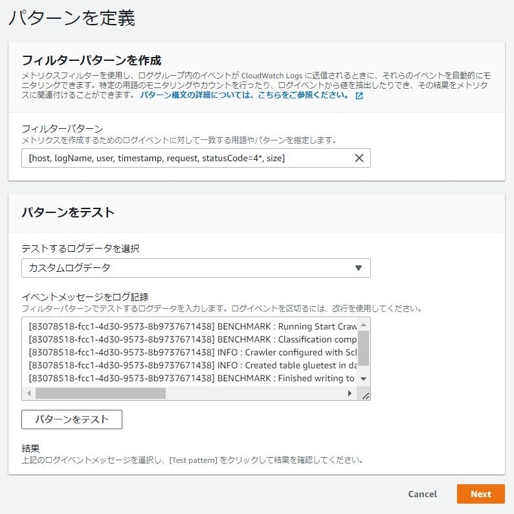Click the horizontal scrollbar thumb in the log textarea
This screenshot has height=514, width=514.
click(100, 393)
